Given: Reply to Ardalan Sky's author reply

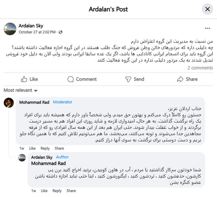Looking at the screenshot, I should 57,191.
